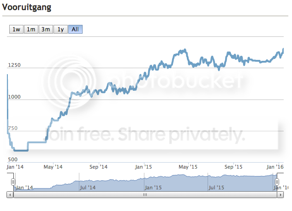Click the left scrollbar arrow
292x211 pixels.
coord(10,195)
